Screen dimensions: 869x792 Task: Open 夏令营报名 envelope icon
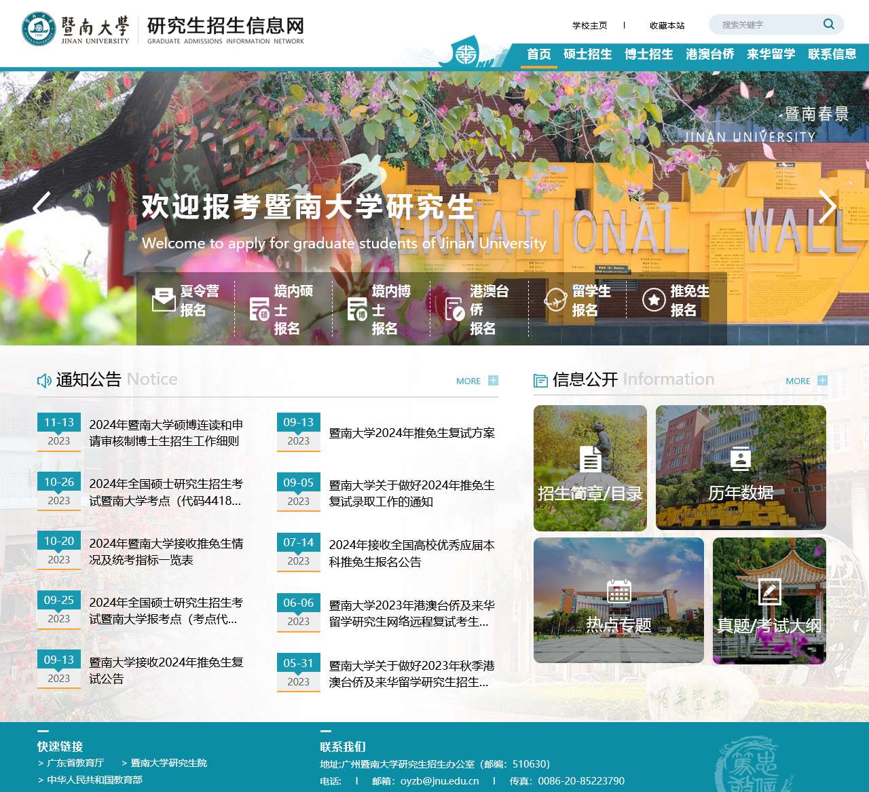tap(164, 299)
